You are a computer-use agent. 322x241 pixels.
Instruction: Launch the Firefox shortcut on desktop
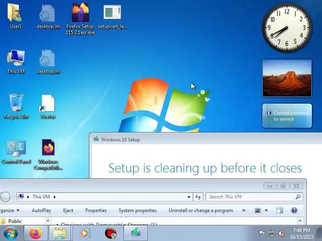pos(48,106)
